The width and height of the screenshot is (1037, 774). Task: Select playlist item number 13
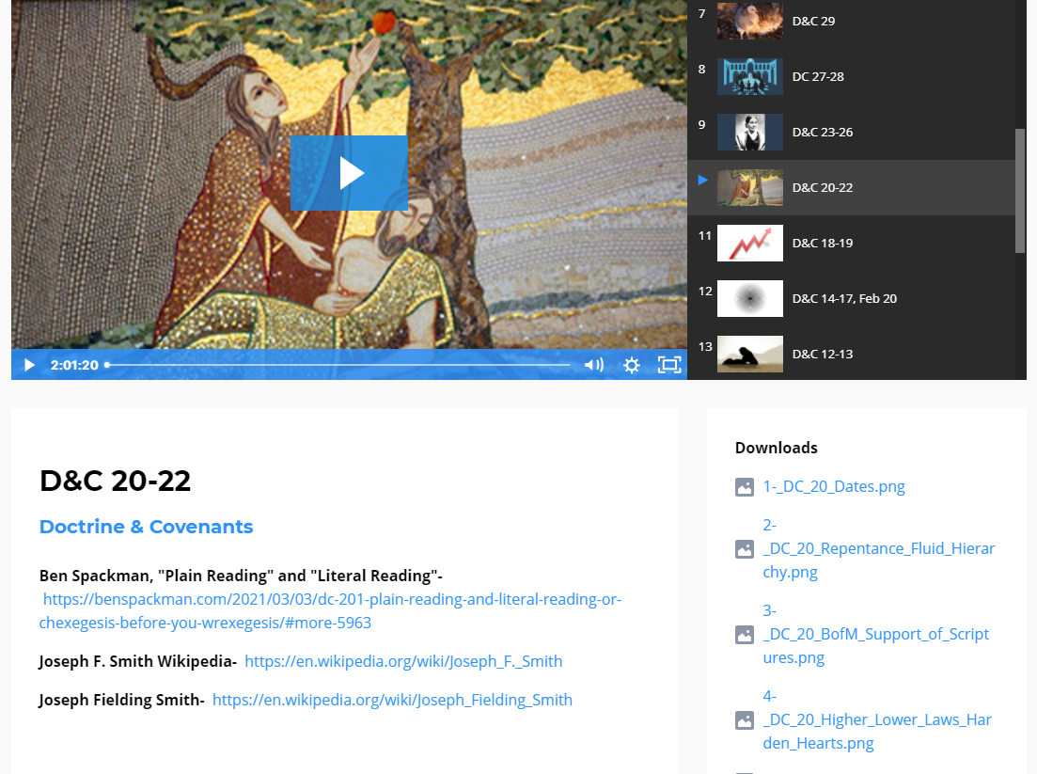coord(705,347)
